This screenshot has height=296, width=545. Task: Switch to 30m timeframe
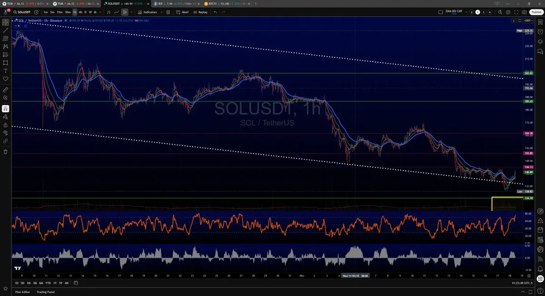coord(68,12)
